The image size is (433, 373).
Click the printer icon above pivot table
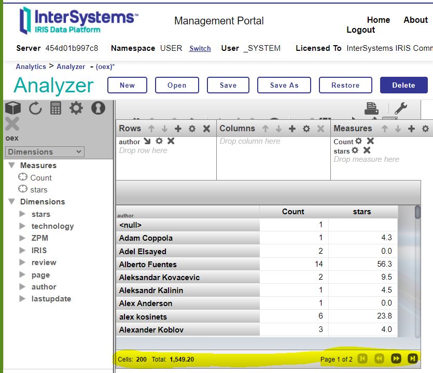pyautogui.click(x=371, y=108)
